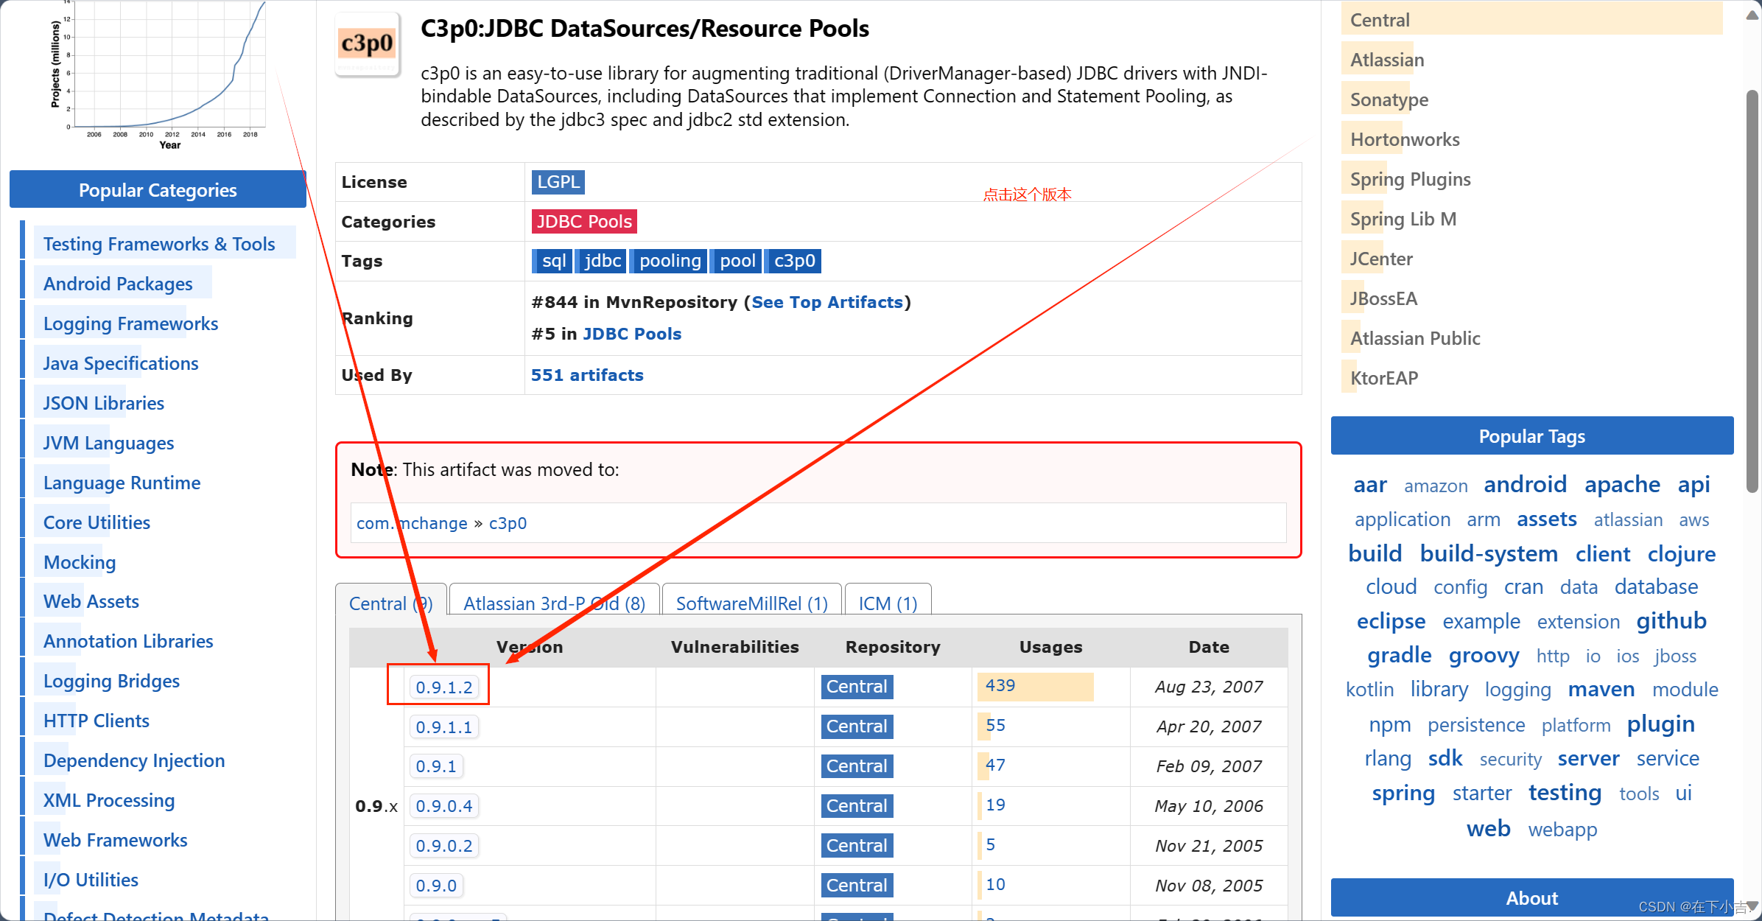Open the spring popular tag
The height and width of the screenshot is (921, 1762).
coord(1403,793)
